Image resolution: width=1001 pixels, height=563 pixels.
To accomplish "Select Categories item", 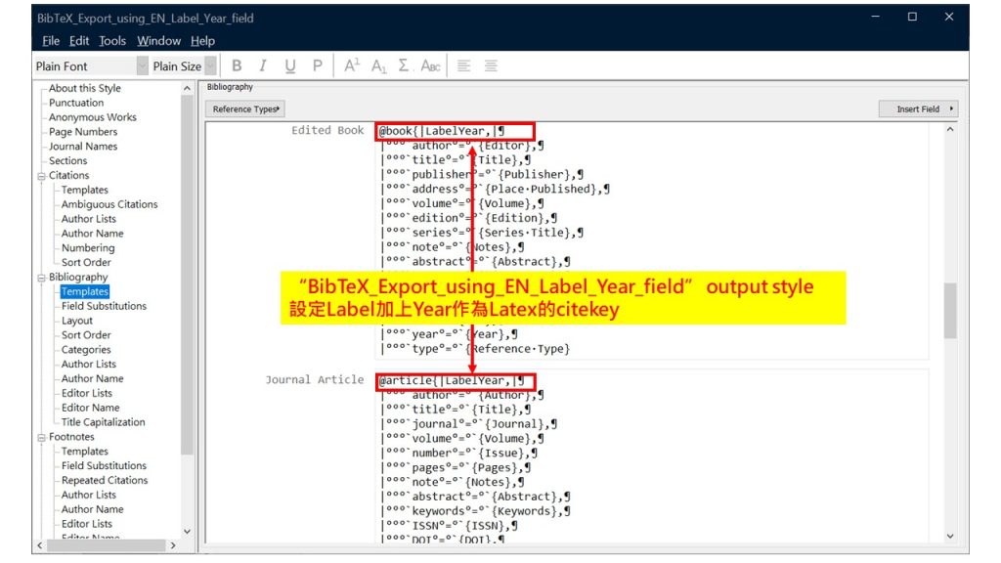I will click(86, 350).
